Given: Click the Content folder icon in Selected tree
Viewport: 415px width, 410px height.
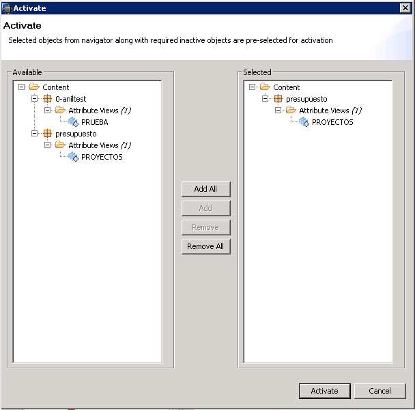Looking at the screenshot, I should click(265, 87).
